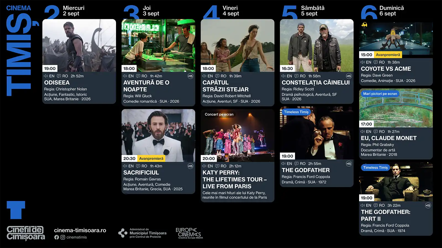The height and width of the screenshot is (248, 442).
Task: Click 'Regia: Romain Gavras' text
Action: click(142, 179)
